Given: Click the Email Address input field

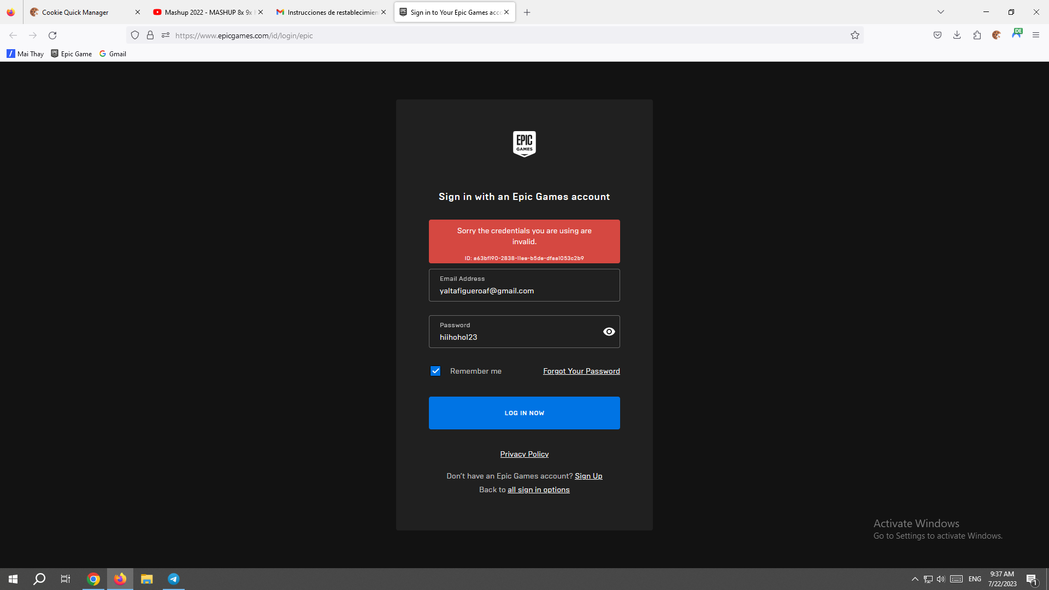Looking at the screenshot, I should click(524, 285).
